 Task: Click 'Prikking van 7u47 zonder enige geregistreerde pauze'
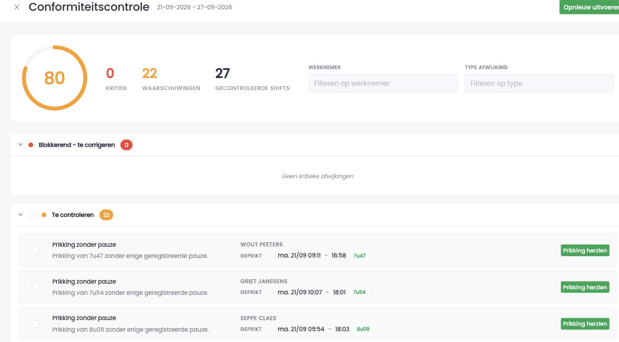tap(130, 256)
